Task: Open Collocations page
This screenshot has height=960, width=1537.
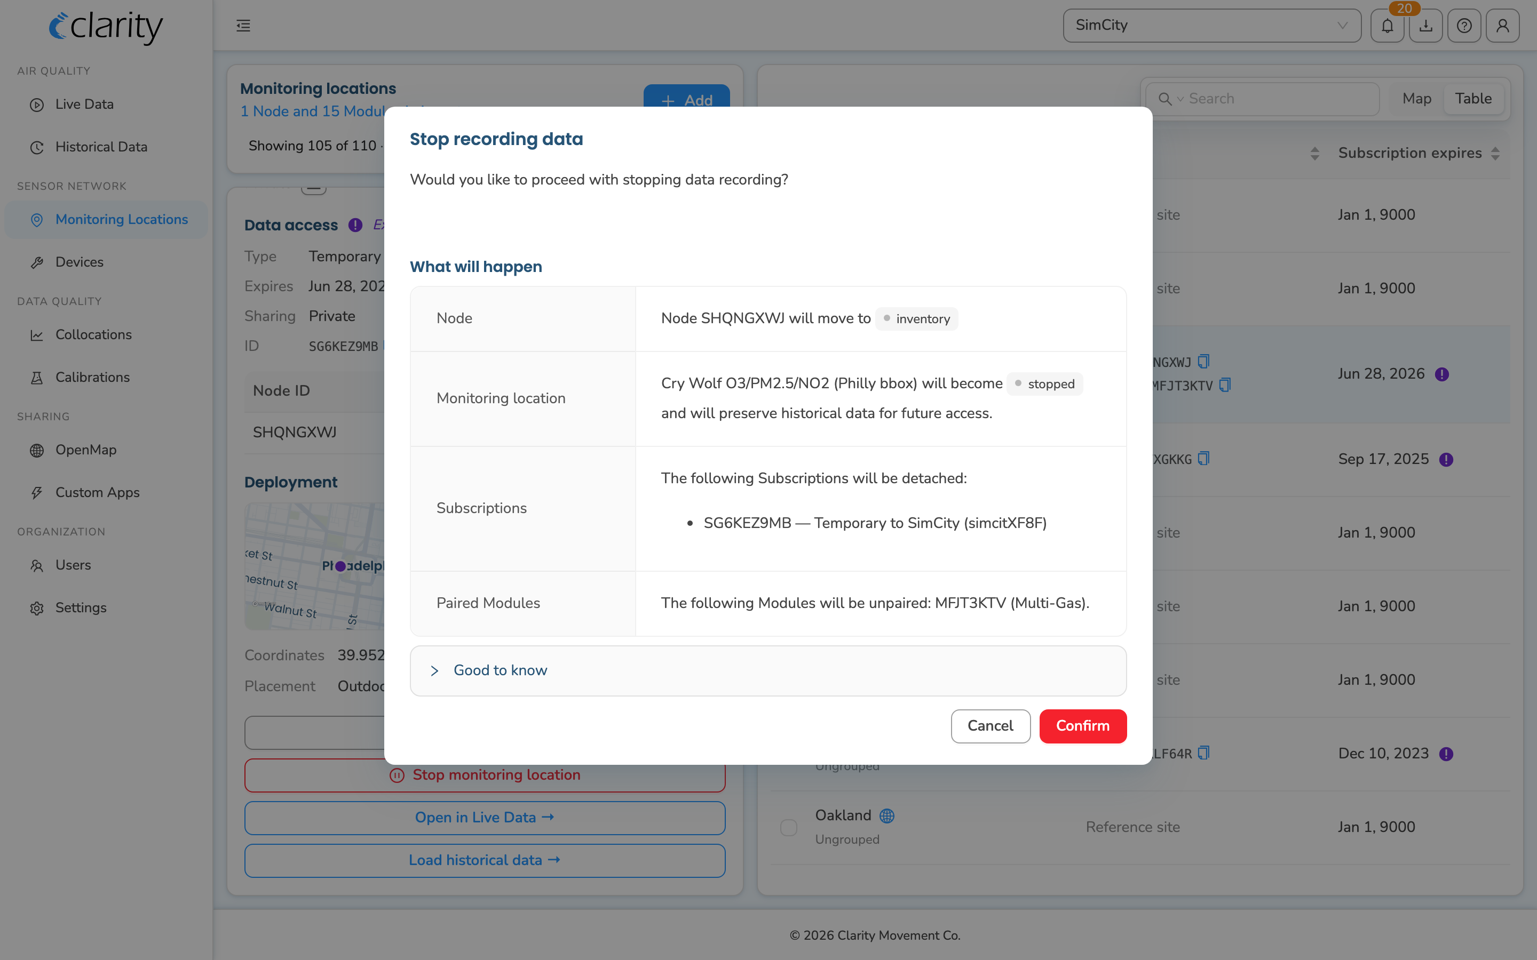Action: (106, 335)
